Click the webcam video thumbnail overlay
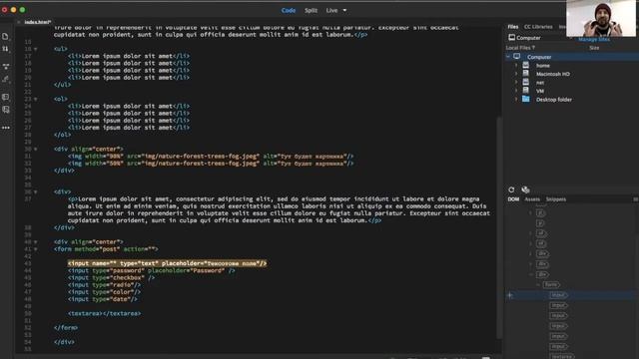Screen dimensions: 639x359 [601, 18]
